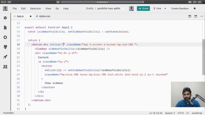Open the editor more-options ellipsis
The image size is (205, 115).
coord(202,16)
